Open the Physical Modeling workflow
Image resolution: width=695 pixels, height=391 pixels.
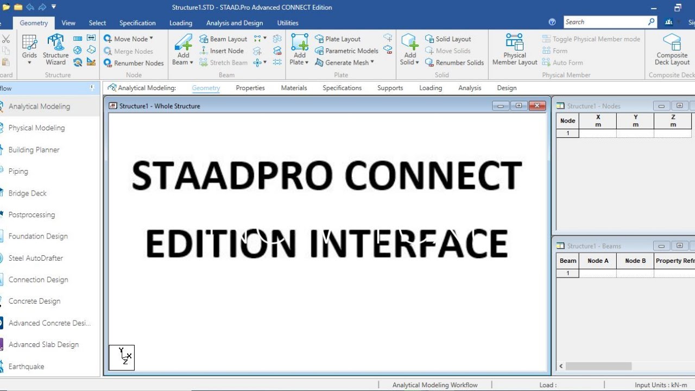pyautogui.click(x=36, y=128)
